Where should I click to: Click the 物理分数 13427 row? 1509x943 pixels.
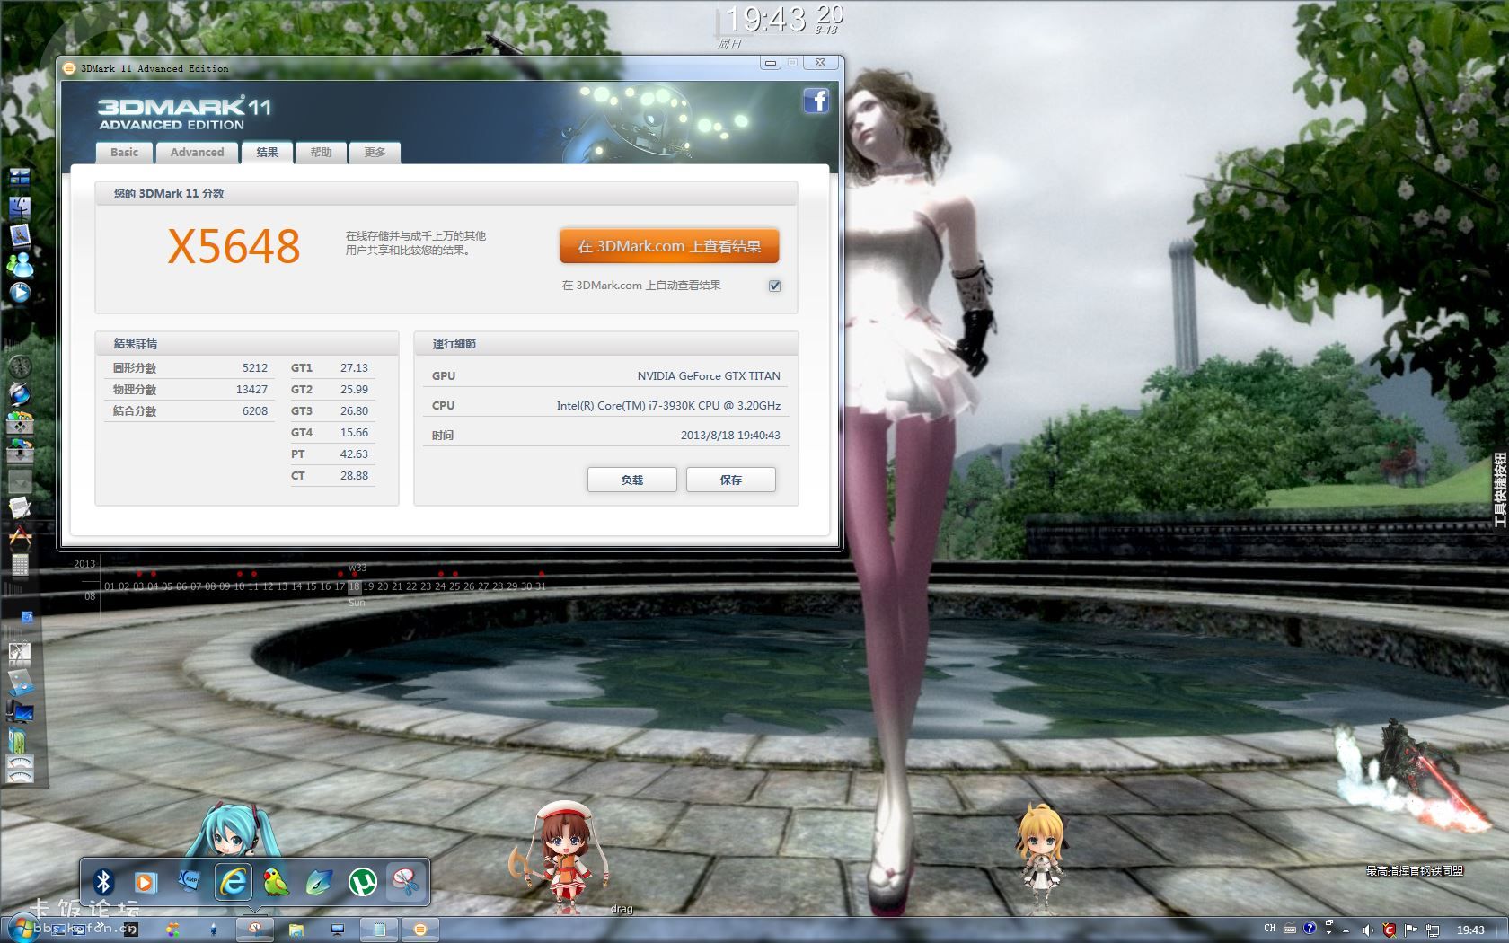point(190,390)
